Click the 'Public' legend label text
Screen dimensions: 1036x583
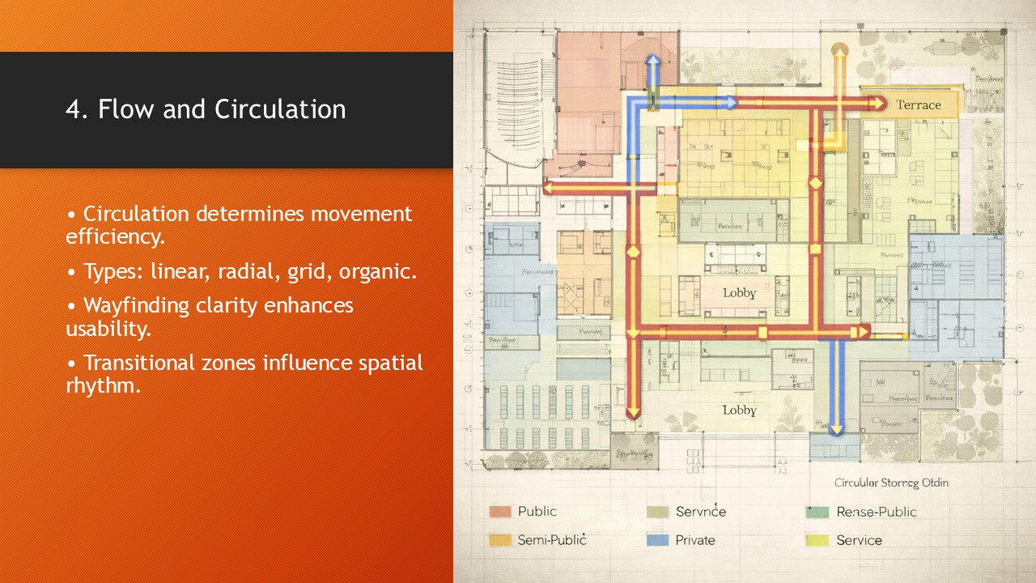click(537, 512)
